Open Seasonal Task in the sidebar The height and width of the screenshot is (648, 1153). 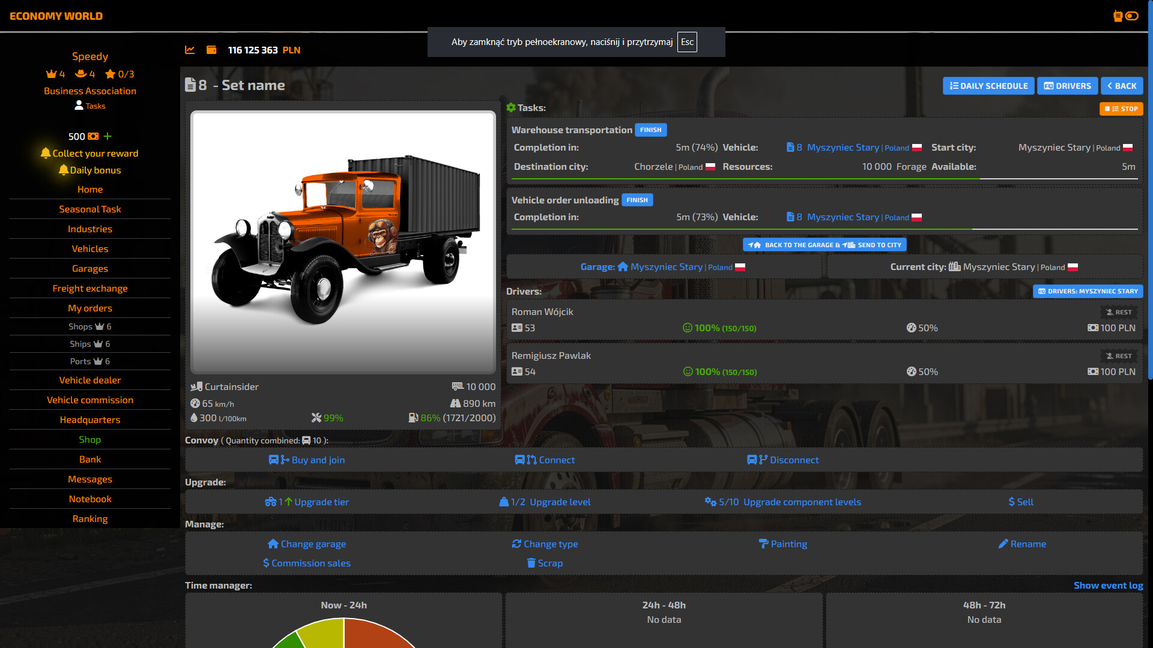[x=90, y=209]
